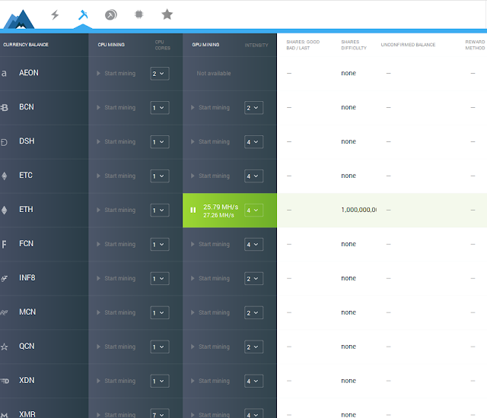This screenshot has height=418, width=487.
Task: Open QCN GPU intensity dropdown
Action: pos(253,347)
